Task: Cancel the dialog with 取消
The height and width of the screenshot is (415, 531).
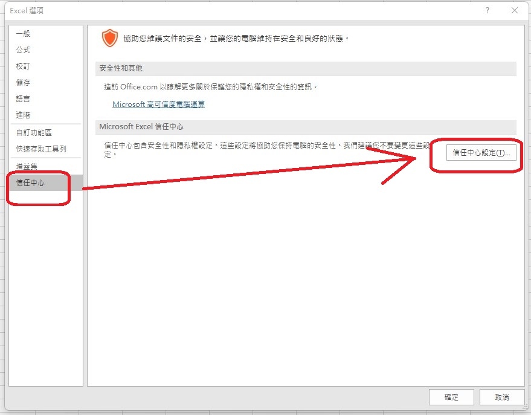Action: point(502,397)
